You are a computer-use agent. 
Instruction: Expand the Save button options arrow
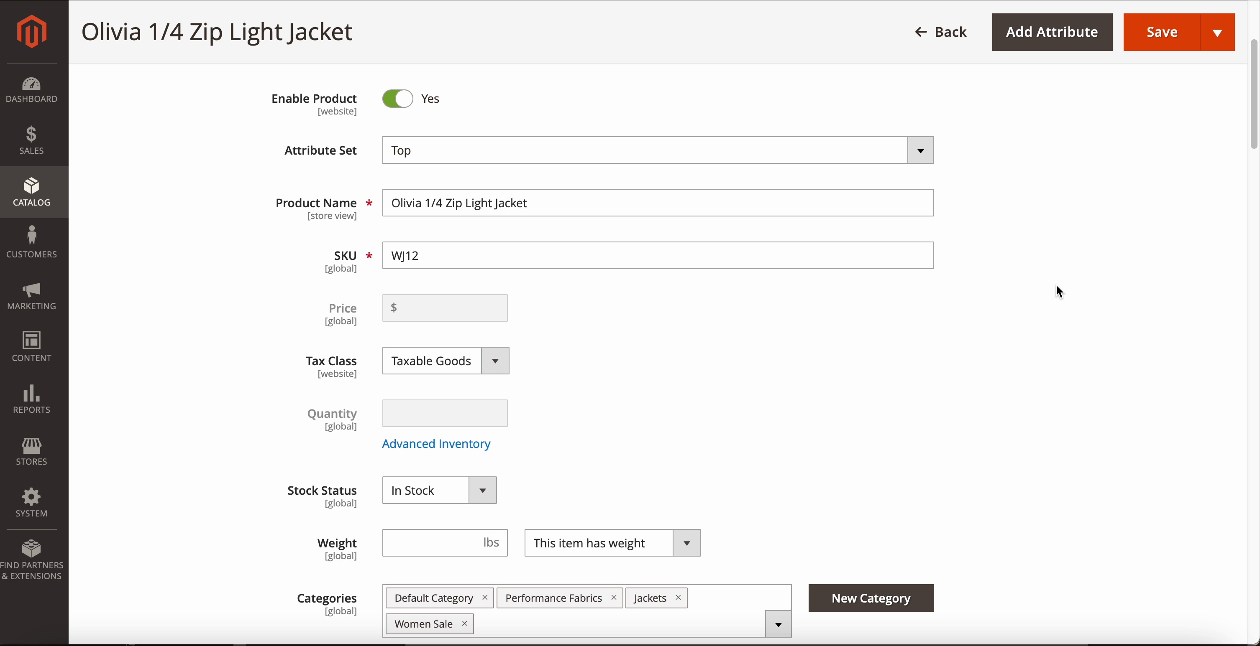(1217, 32)
